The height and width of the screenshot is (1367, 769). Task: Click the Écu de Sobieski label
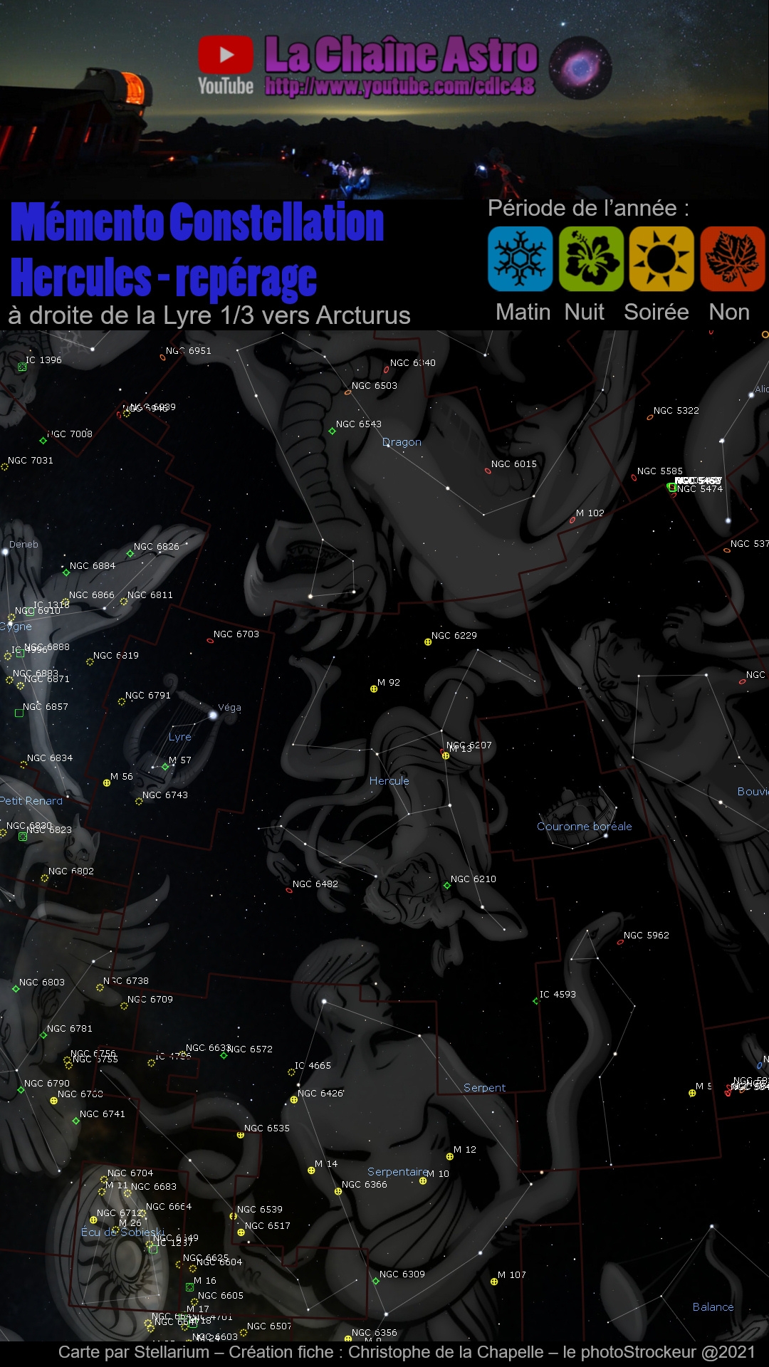pos(122,1232)
